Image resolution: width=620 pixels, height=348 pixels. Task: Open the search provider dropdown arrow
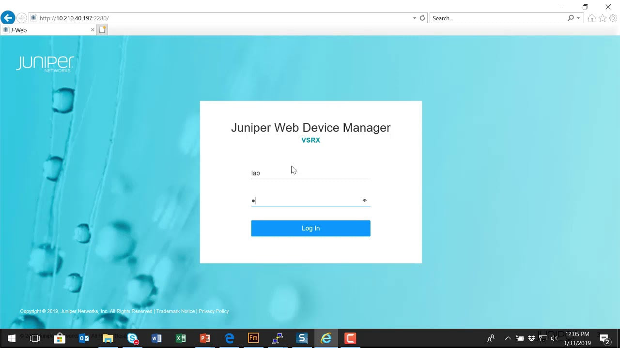[578, 18]
